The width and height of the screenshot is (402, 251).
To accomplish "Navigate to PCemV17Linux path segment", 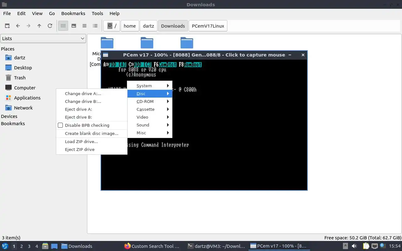I will coord(208,26).
